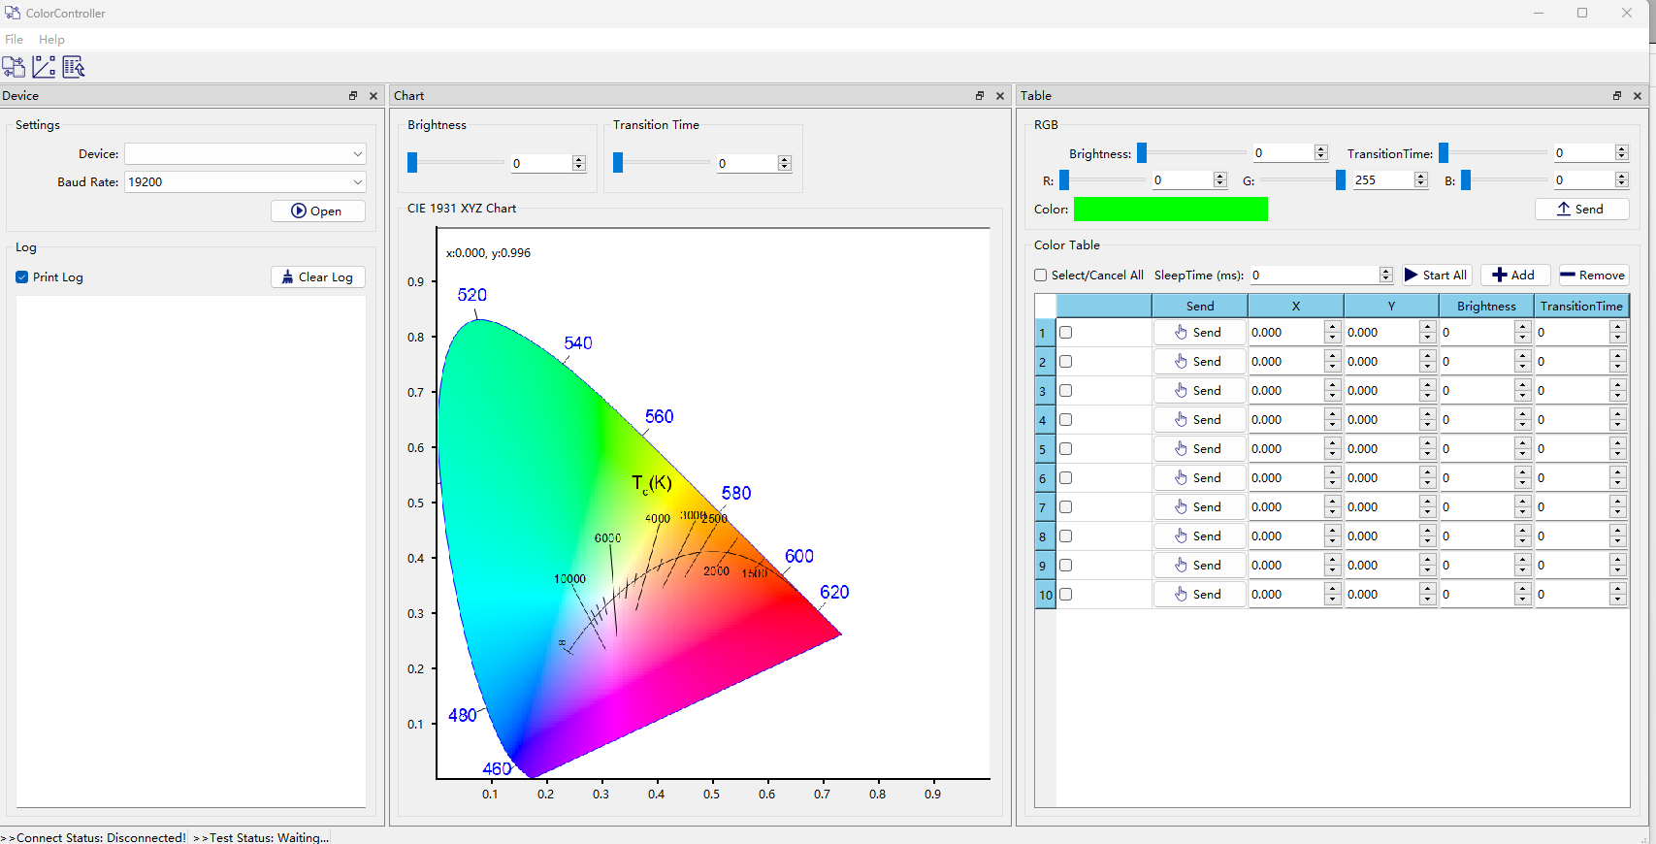Uncheck the Print Log checkbox

coord(22,277)
